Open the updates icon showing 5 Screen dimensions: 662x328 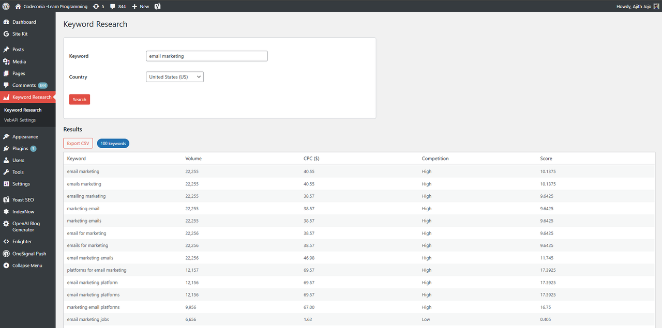click(96, 6)
